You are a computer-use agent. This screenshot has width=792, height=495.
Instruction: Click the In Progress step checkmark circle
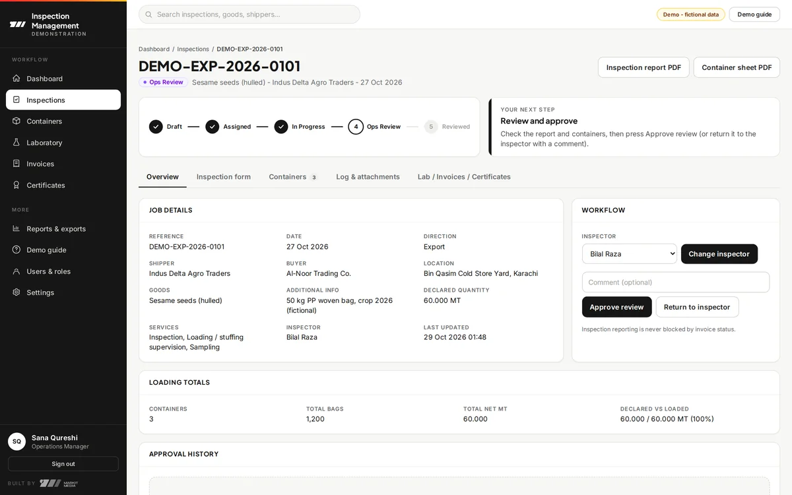coord(281,127)
